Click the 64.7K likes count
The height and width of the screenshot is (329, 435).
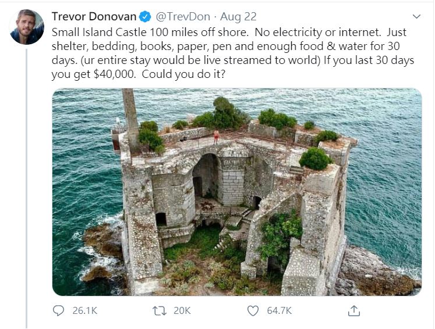[280, 311]
